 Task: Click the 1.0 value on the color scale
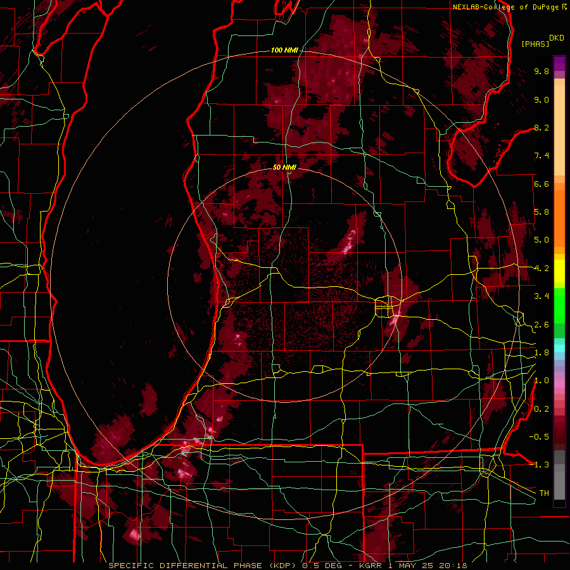541,381
